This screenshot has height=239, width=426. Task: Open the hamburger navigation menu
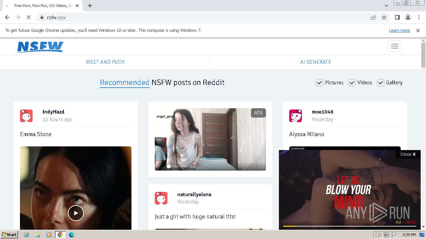[395, 46]
